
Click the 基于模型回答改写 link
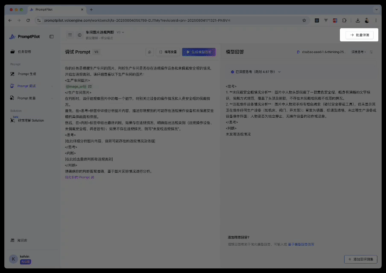pyautogui.click(x=301, y=244)
